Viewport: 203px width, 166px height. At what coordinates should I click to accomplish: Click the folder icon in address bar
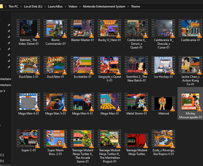pyautogui.click(x=1, y=6)
